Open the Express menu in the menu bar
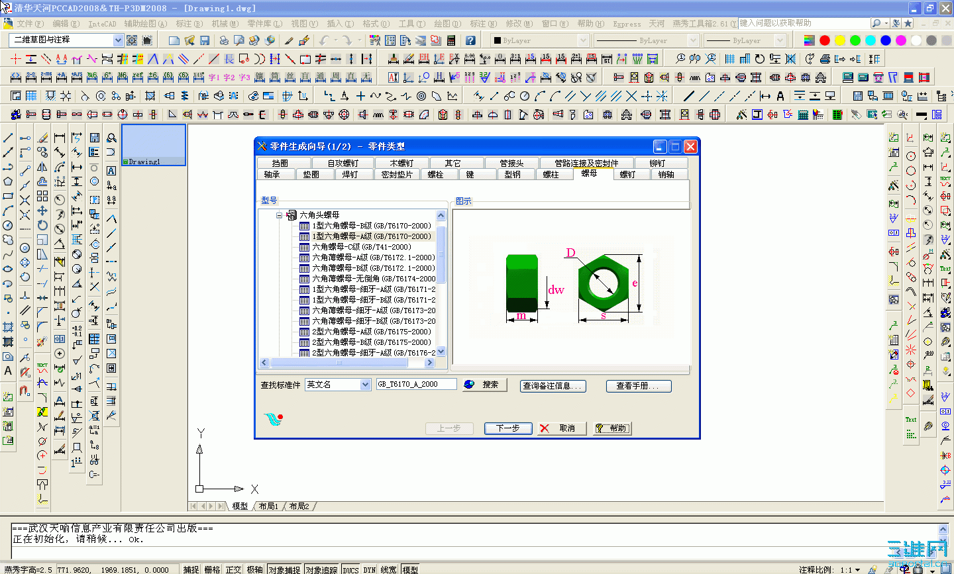Viewport: 954px width, 574px height. (x=627, y=23)
